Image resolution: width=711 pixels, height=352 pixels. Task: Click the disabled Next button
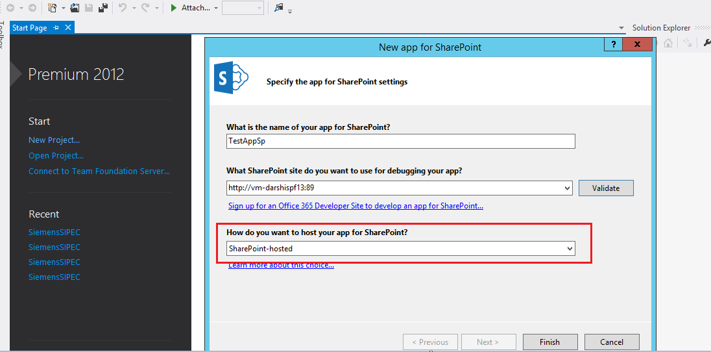point(489,342)
